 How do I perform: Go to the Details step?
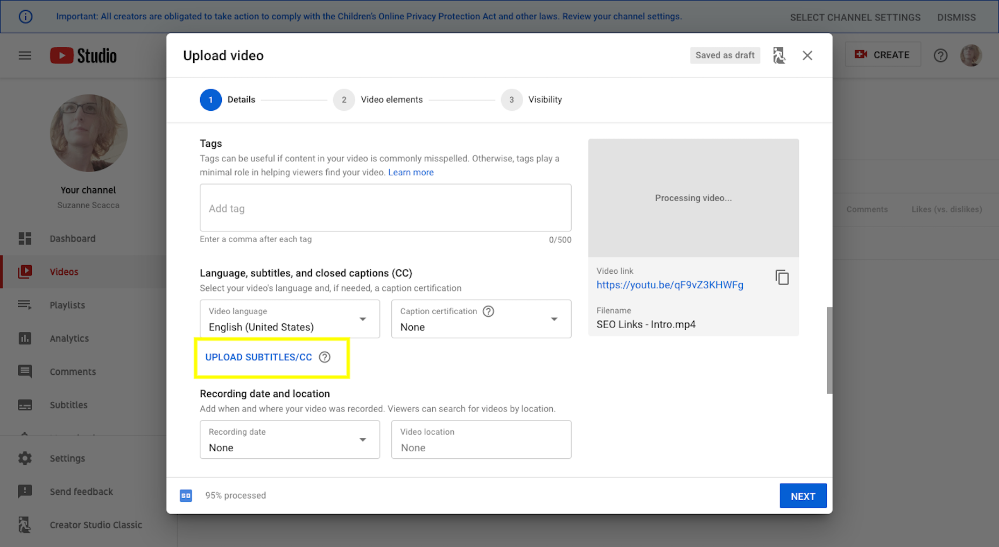(x=228, y=100)
